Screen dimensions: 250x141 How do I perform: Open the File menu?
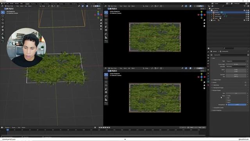coord(4,4)
